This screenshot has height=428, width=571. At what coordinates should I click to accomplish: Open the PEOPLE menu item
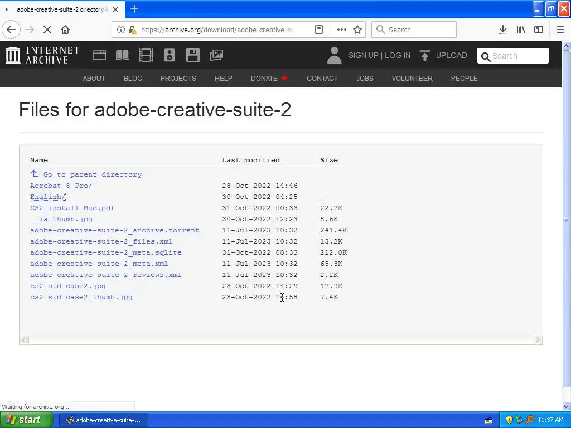[464, 78]
